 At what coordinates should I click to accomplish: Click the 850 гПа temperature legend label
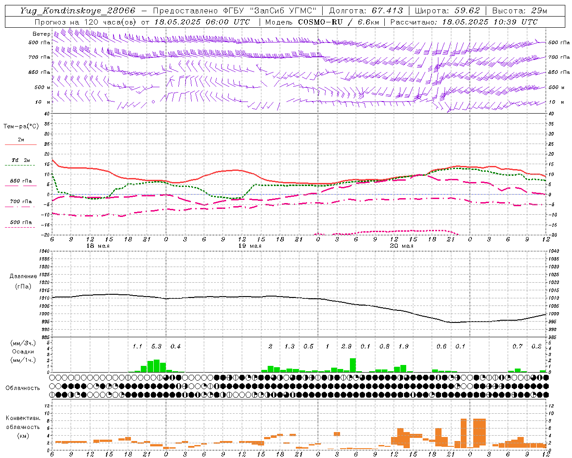click(21, 181)
